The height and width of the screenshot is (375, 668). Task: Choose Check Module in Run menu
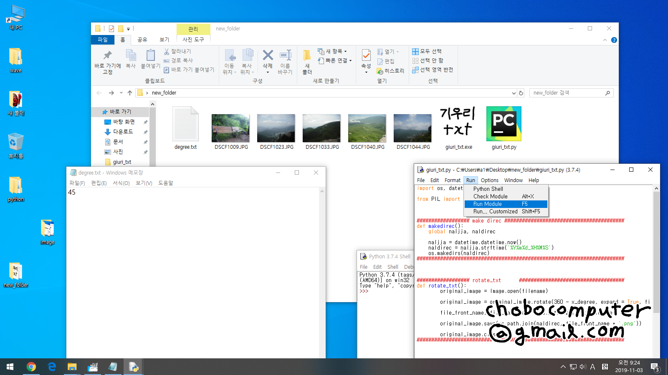(x=506, y=196)
